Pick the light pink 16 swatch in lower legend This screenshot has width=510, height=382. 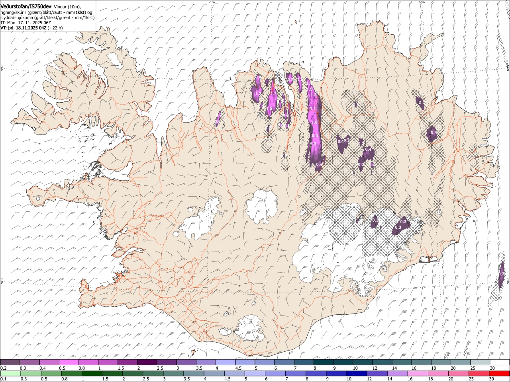pos(418,373)
